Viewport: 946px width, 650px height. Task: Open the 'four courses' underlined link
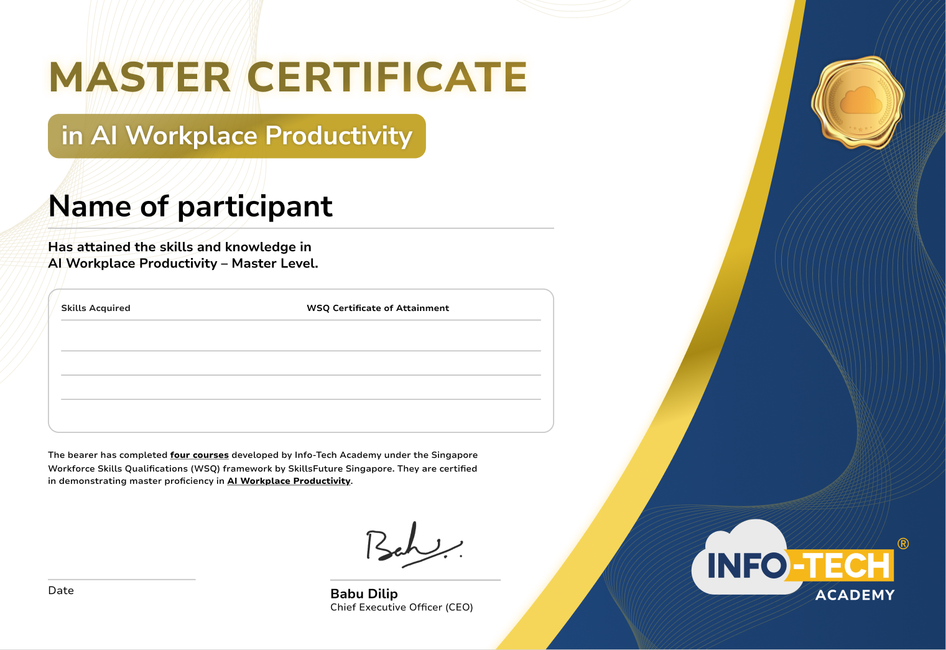pyautogui.click(x=200, y=455)
